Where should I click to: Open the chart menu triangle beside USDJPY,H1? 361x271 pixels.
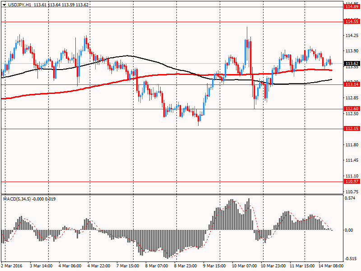4,5
